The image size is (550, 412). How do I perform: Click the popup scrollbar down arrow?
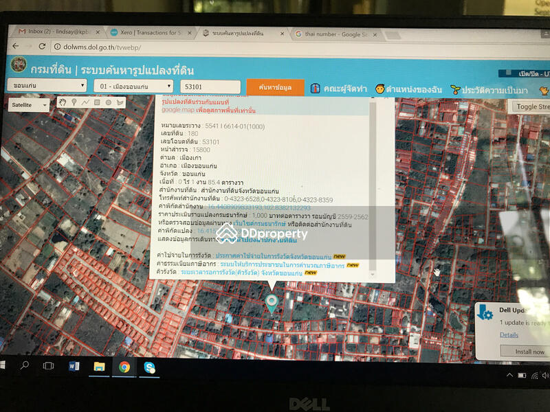pos(373,274)
